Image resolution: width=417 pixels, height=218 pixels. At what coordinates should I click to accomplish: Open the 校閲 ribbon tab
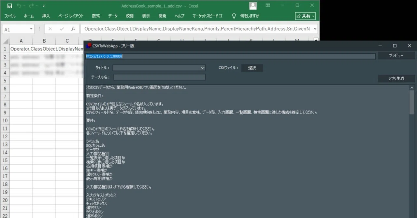[x=130, y=16]
